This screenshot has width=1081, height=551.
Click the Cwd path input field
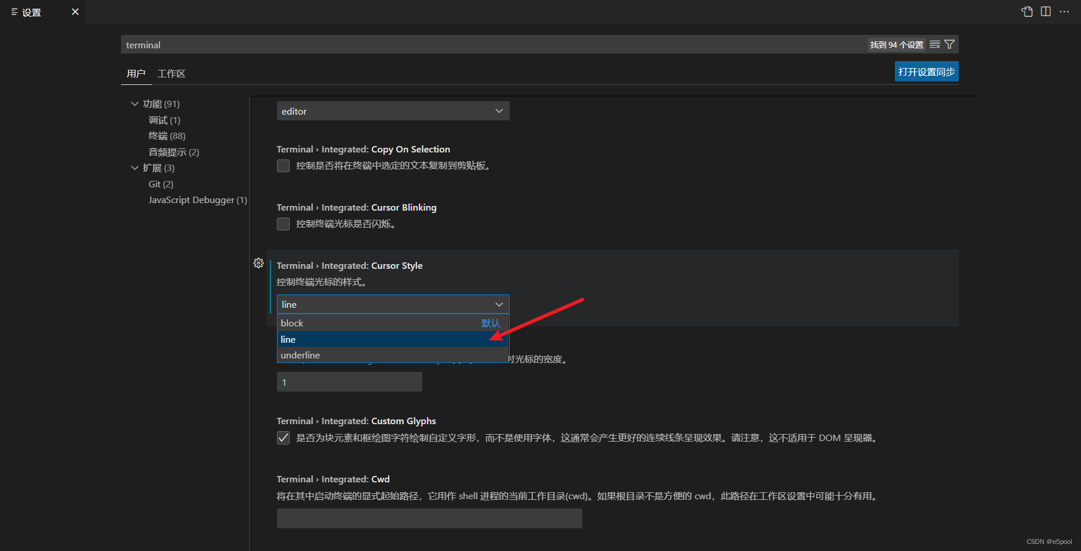tap(429, 518)
